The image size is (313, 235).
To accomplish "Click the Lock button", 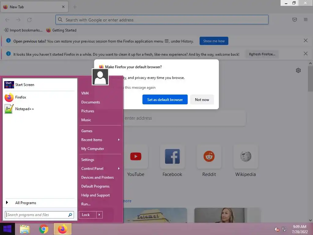I will coord(88,215).
